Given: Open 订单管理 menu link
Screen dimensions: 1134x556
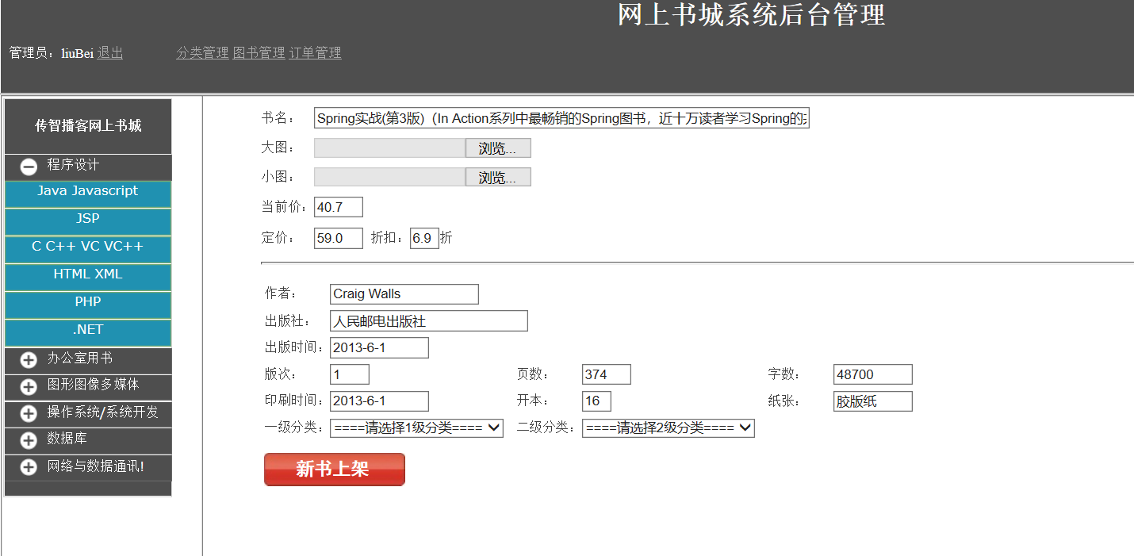Looking at the screenshot, I should click(315, 53).
